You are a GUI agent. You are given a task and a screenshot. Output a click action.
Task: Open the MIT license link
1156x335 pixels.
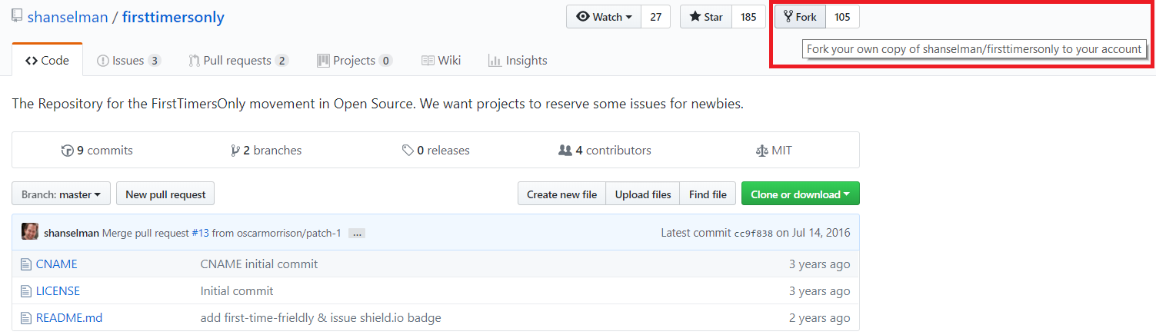click(x=774, y=151)
